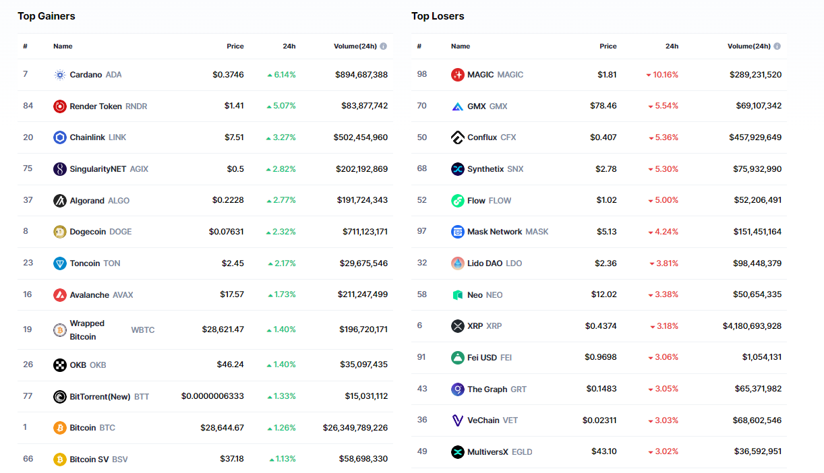Click the MAGIC token logo icon
Viewport: 824px width, 473px height.
458,75
